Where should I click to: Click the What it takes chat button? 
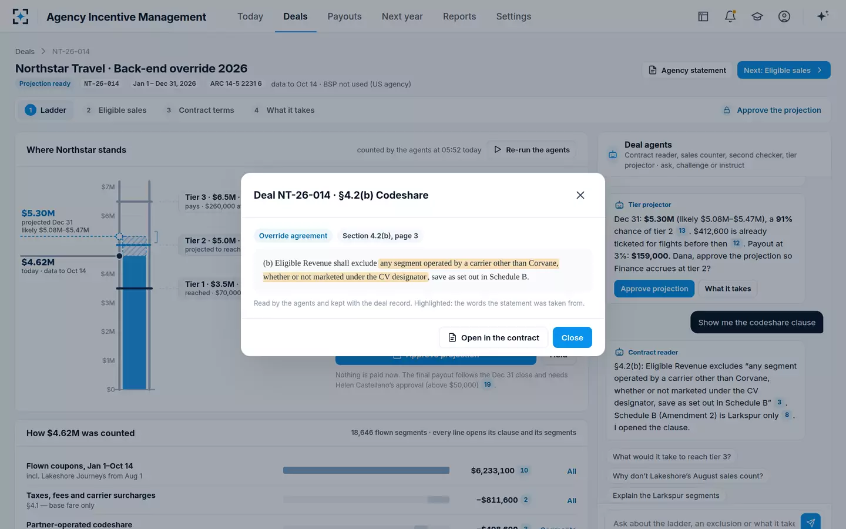(x=728, y=289)
